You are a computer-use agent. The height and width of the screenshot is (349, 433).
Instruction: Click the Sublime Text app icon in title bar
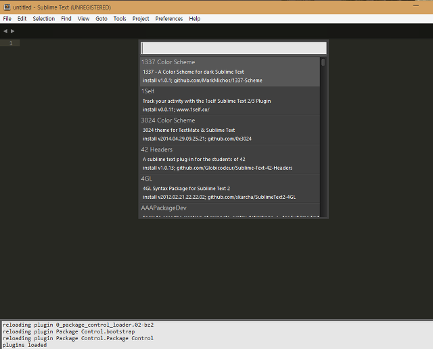7,7
